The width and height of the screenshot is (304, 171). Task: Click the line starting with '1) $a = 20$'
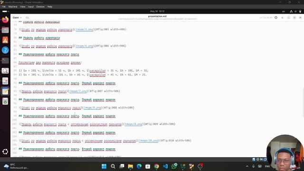[84, 71]
